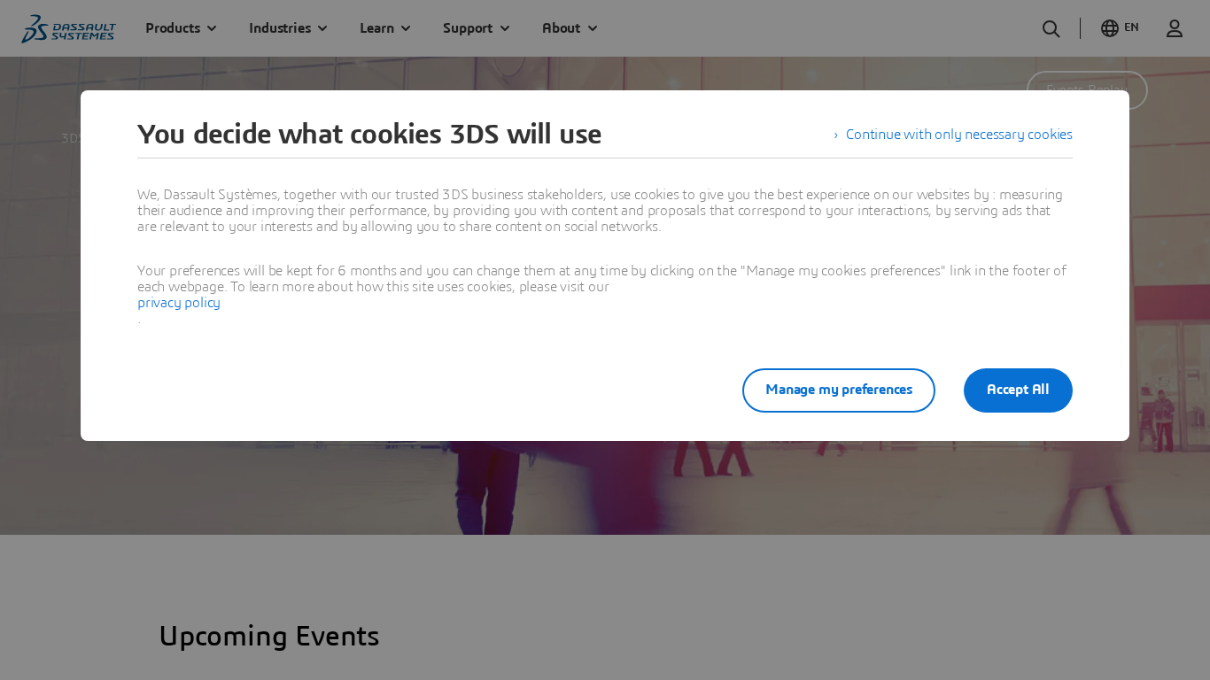This screenshot has width=1210, height=680.
Task: Click the globe language icon
Action: [1109, 28]
